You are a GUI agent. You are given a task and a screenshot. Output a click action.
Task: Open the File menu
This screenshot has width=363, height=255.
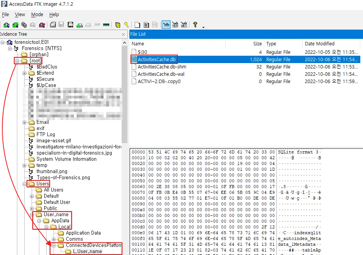5,15
